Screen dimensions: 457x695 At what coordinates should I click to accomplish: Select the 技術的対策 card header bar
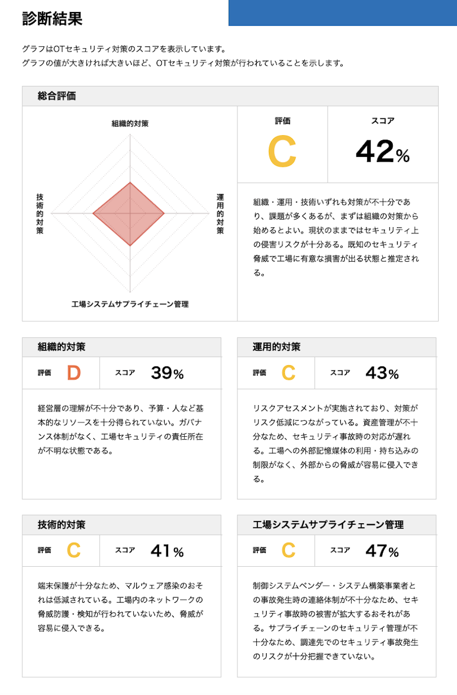click(121, 524)
